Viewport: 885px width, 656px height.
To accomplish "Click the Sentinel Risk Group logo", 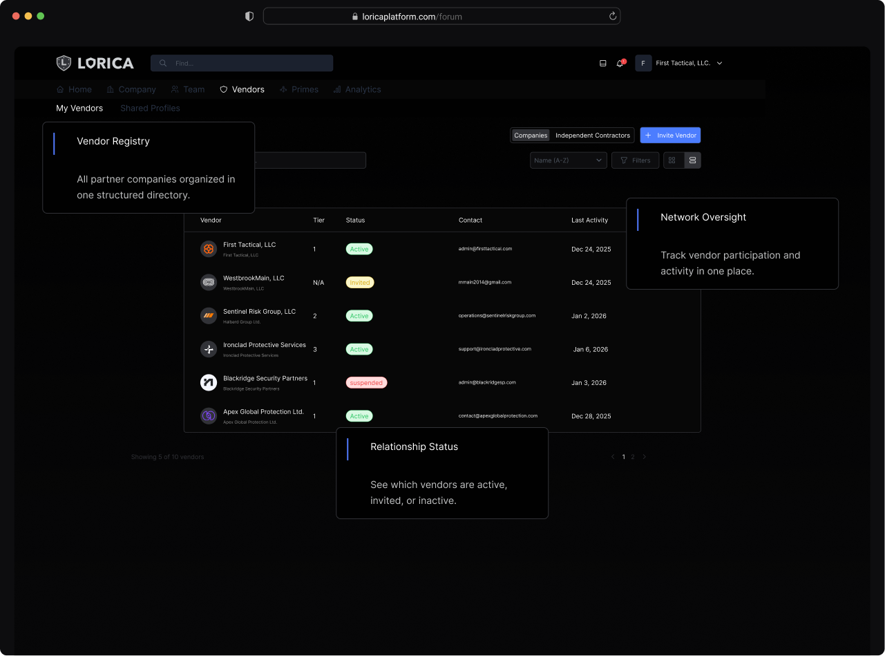I will (x=209, y=316).
